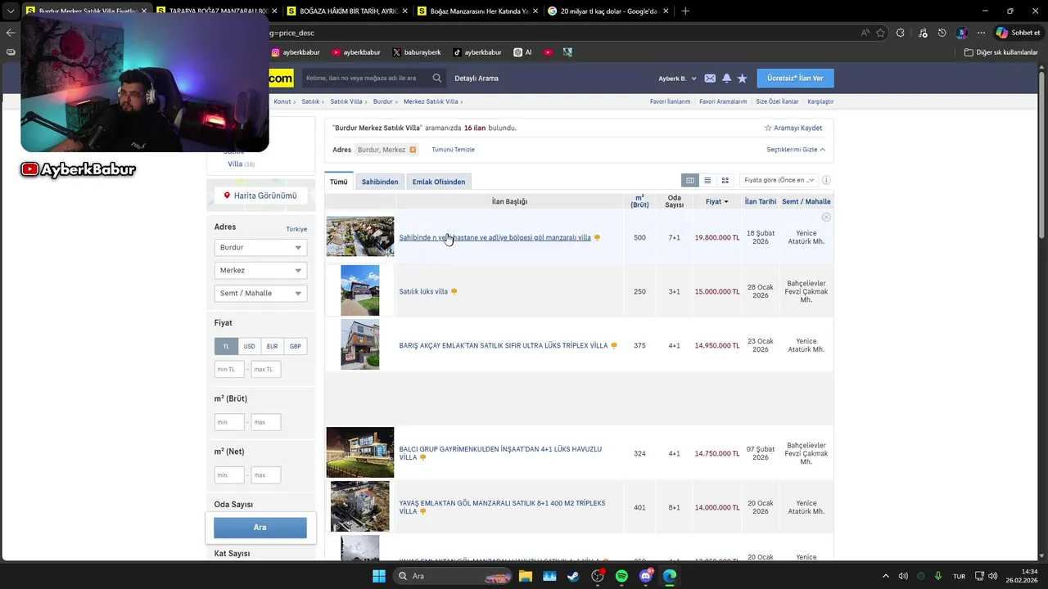Switch to grid gallery view icon
Screen dimensions: 1048x589
pyautogui.click(x=725, y=180)
